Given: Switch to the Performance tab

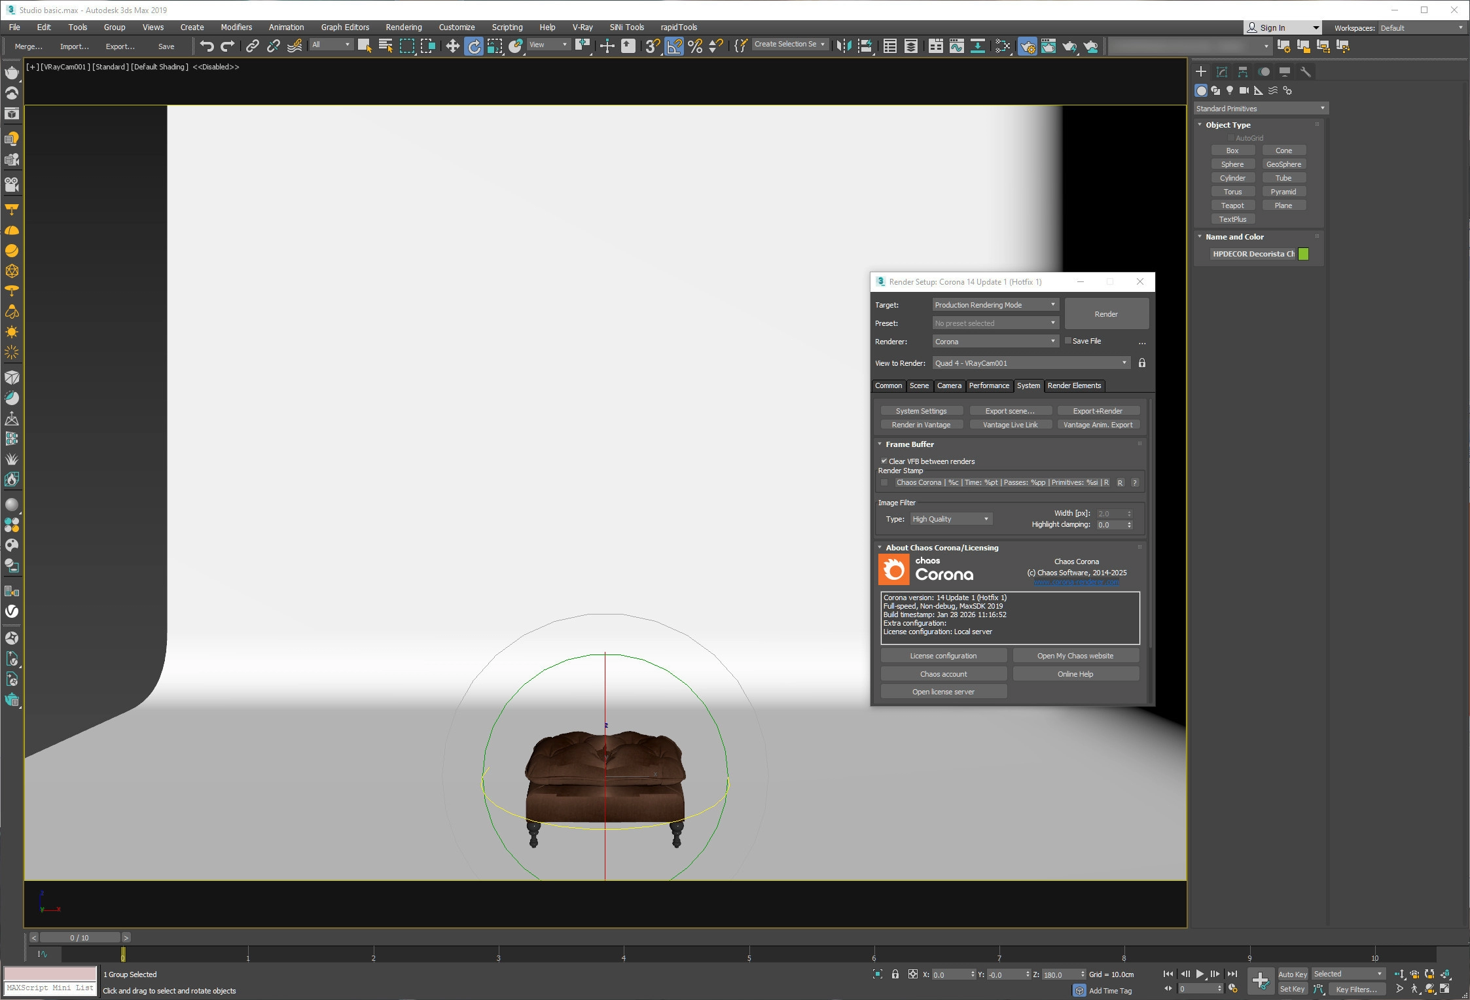Looking at the screenshot, I should tap(988, 385).
